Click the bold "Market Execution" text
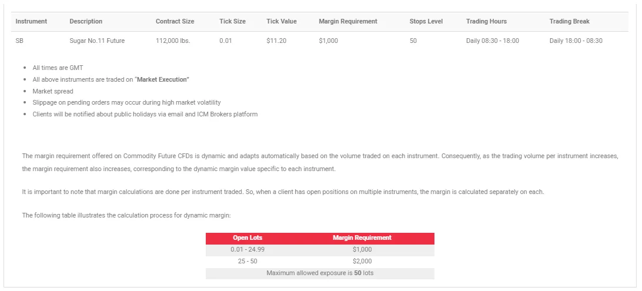642x291 pixels. tap(163, 79)
